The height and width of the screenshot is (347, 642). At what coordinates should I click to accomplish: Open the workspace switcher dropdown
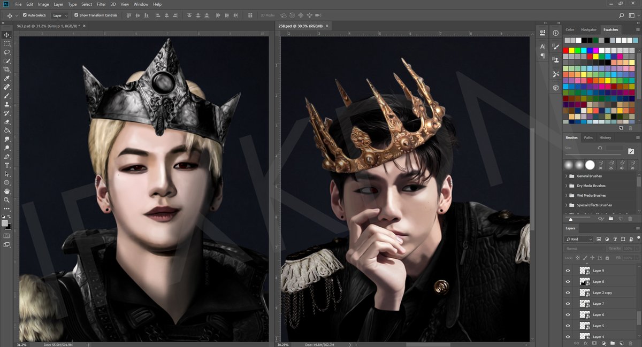[633, 16]
